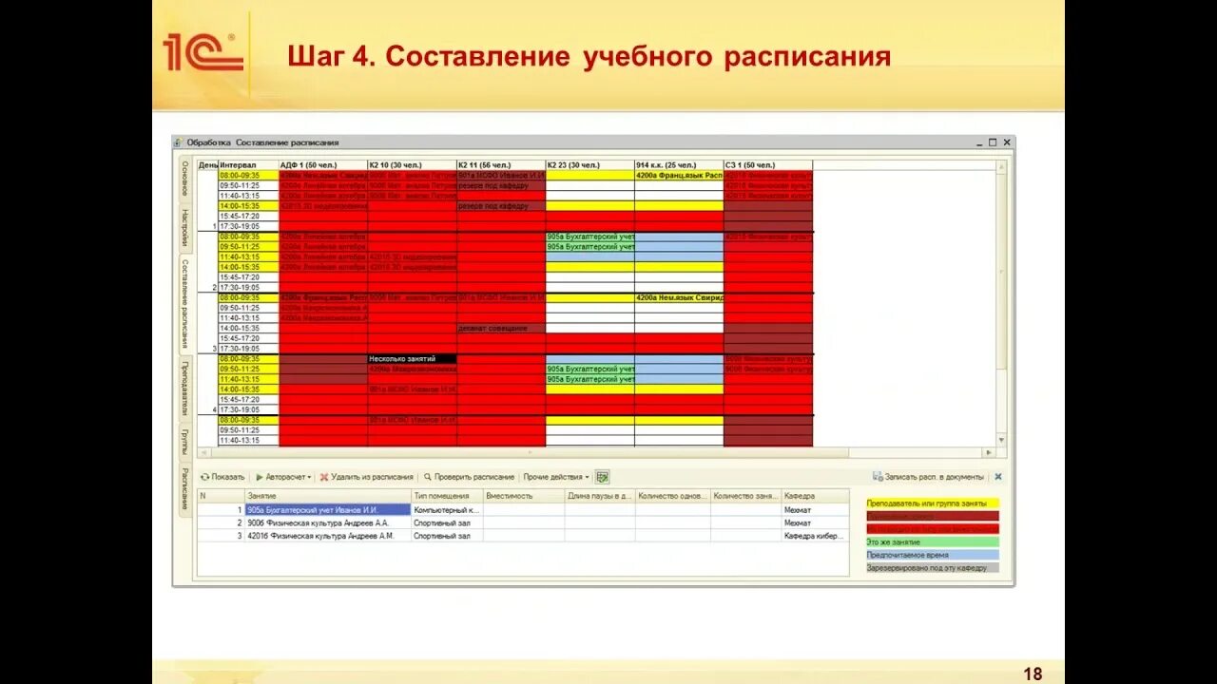Click the К2 11 (56 чел.) column header
This screenshot has width=1217, height=684.
[x=501, y=165]
